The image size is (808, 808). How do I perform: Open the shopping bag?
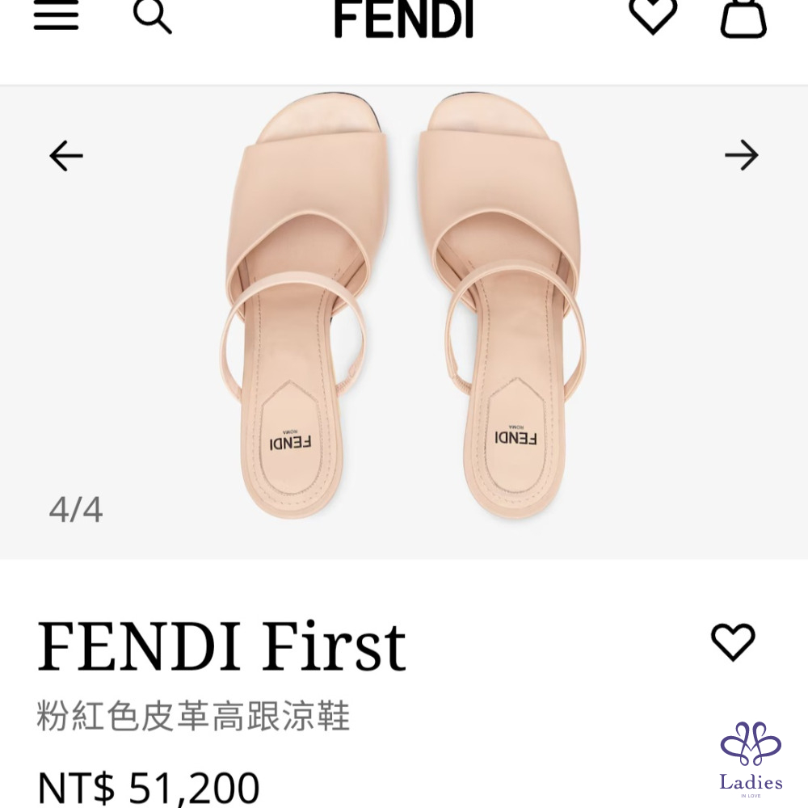[x=743, y=18]
